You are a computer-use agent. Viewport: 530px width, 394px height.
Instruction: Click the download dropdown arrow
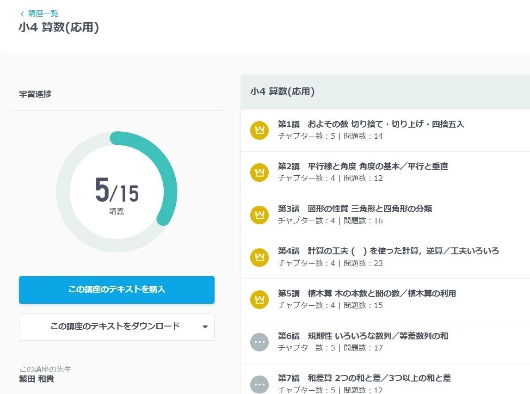[205, 327]
